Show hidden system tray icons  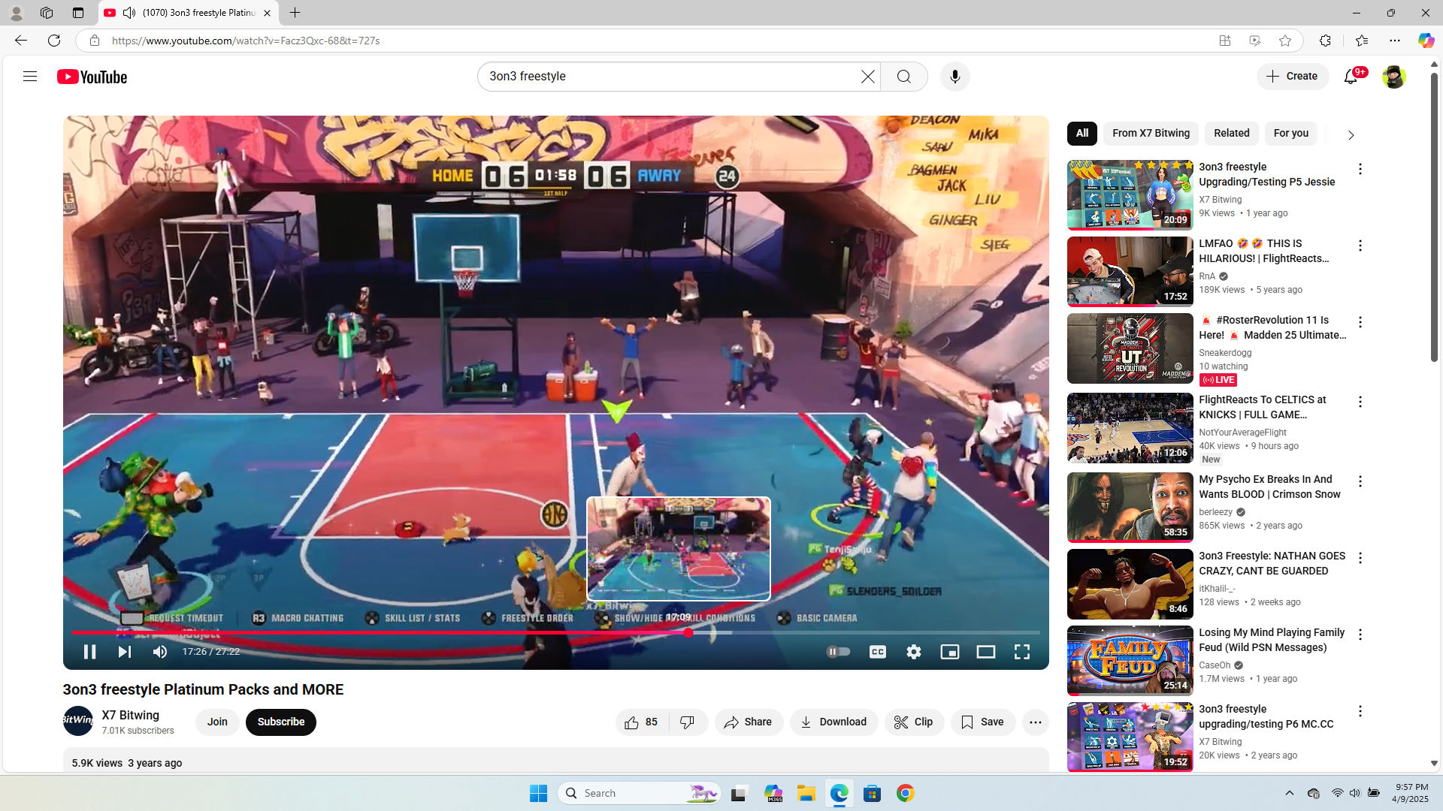tap(1290, 793)
